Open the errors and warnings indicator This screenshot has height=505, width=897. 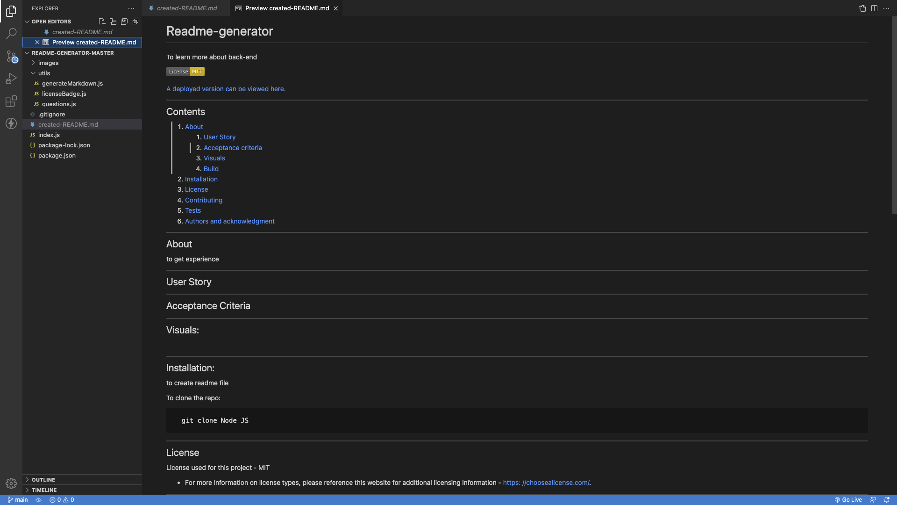coord(61,499)
